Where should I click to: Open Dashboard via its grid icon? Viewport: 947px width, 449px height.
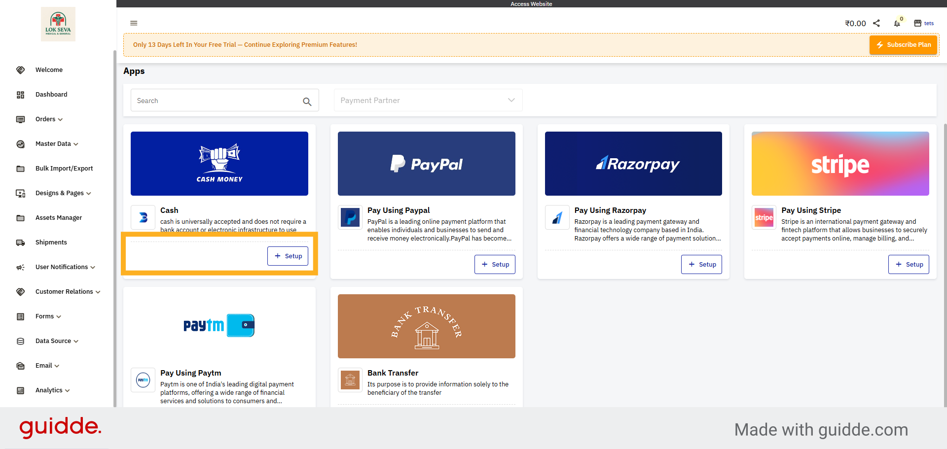tap(20, 95)
